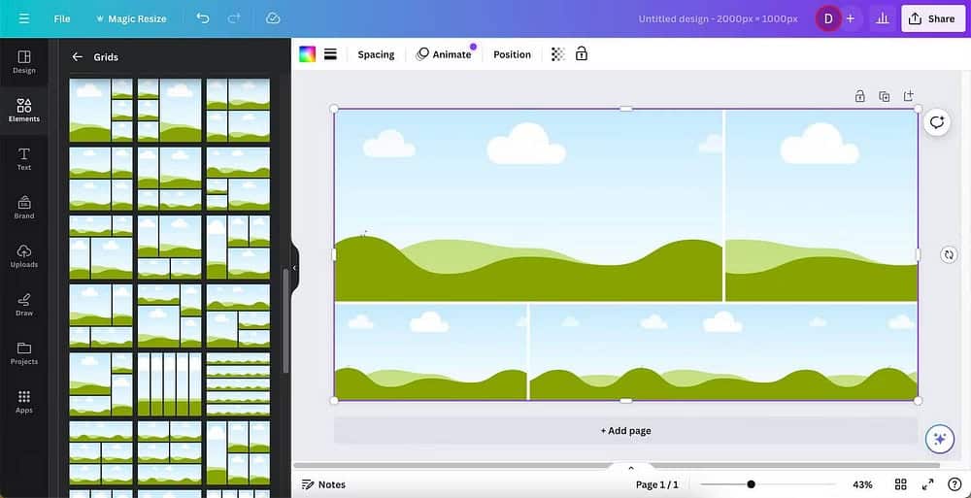Open the transparency checkerboard icon

[558, 54]
